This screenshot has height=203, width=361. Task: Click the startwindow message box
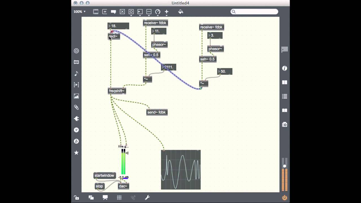104,176
